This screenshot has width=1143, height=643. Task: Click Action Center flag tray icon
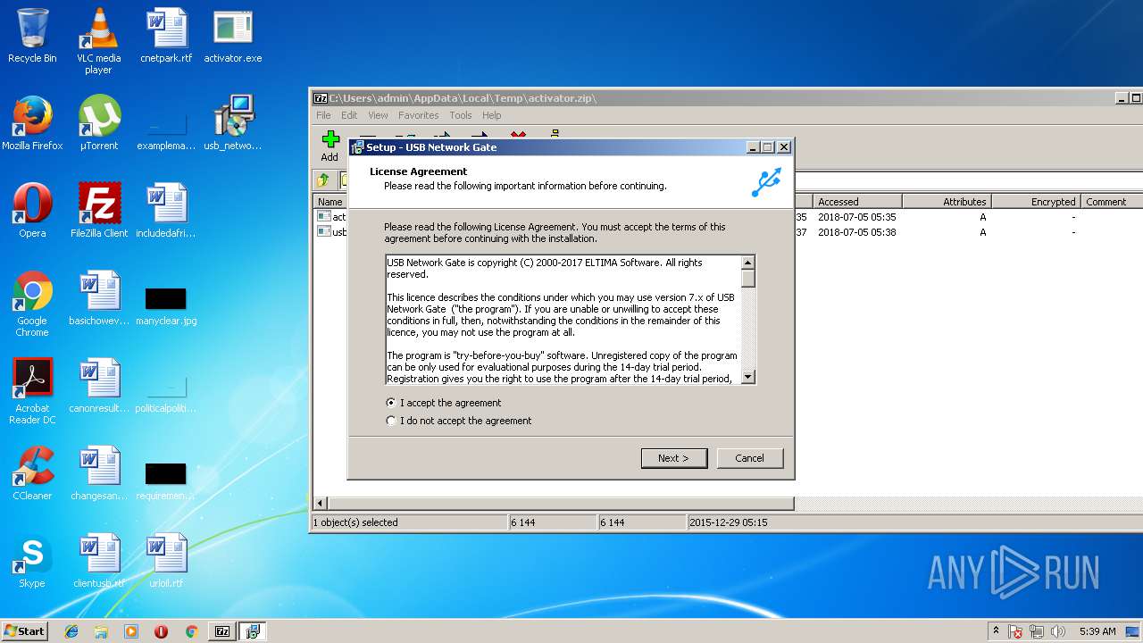tap(1015, 631)
